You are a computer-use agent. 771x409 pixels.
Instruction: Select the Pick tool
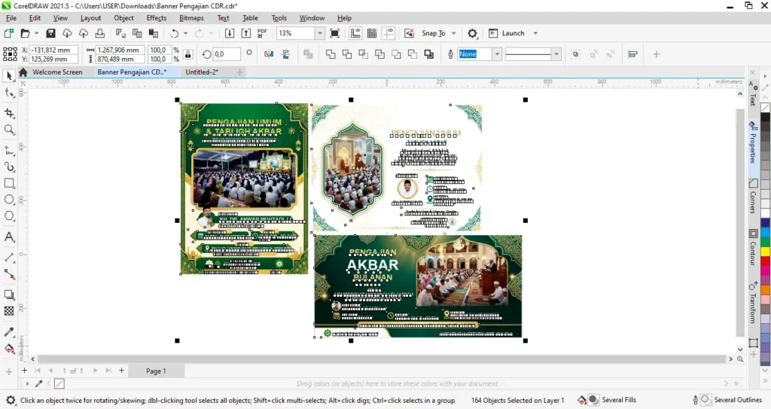pos(9,75)
